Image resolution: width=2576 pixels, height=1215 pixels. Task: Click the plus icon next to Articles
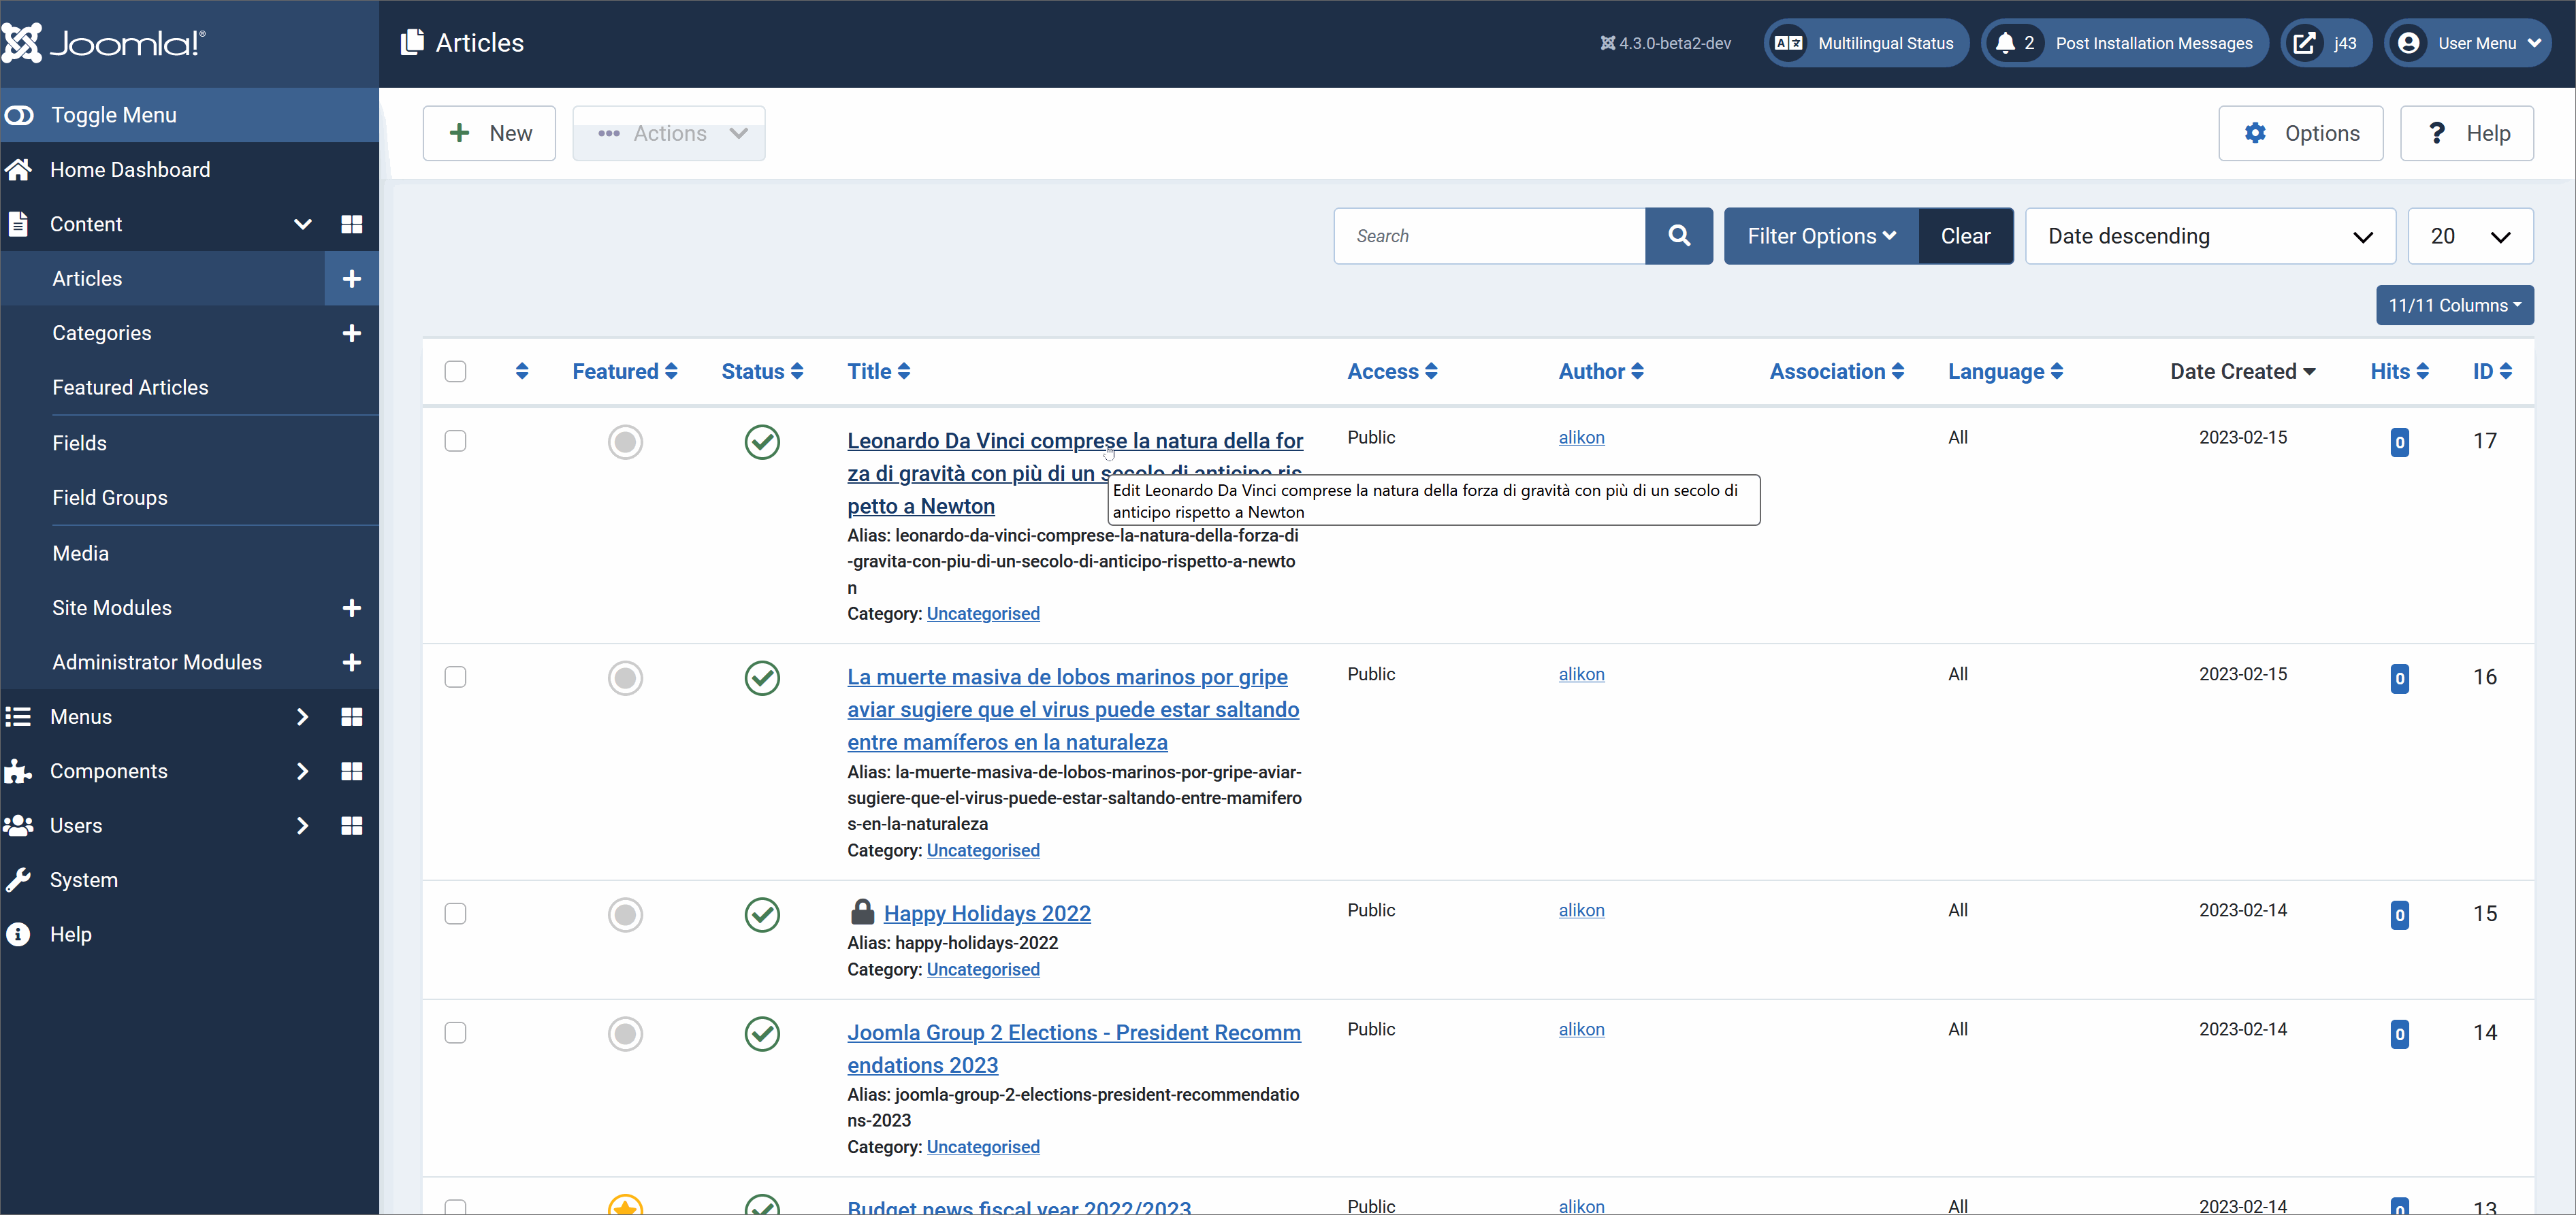[x=351, y=279]
